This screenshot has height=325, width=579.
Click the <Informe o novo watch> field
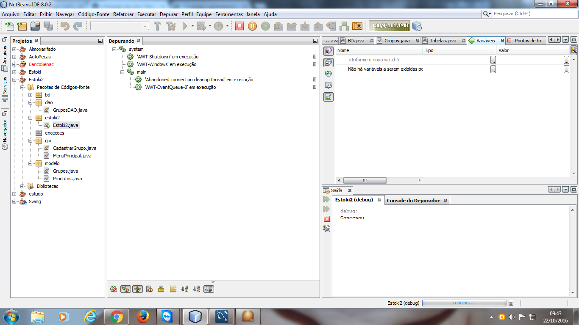[x=374, y=60]
